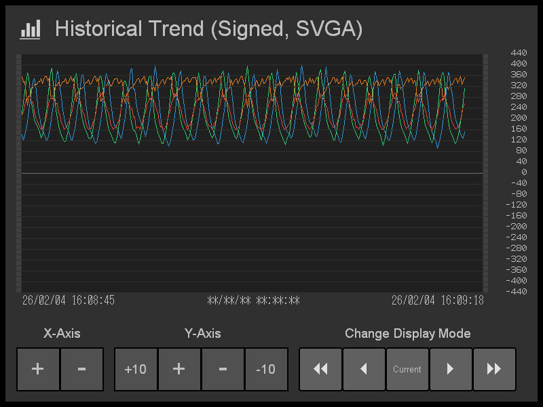Click the Y-Axis plus button
This screenshot has height=407, width=543.
coord(179,369)
